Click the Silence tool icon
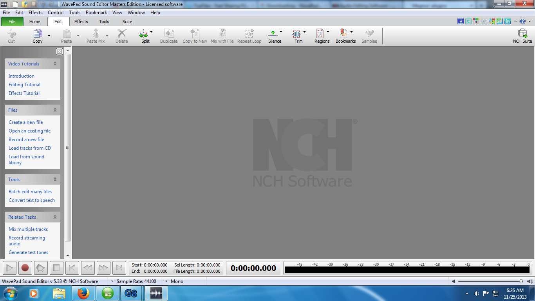The width and height of the screenshot is (535, 301). click(x=273, y=34)
